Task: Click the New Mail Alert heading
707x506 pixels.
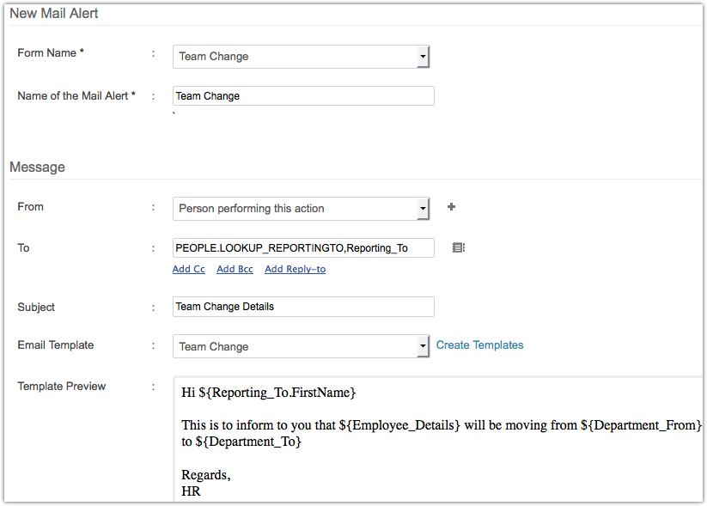Action: click(53, 14)
